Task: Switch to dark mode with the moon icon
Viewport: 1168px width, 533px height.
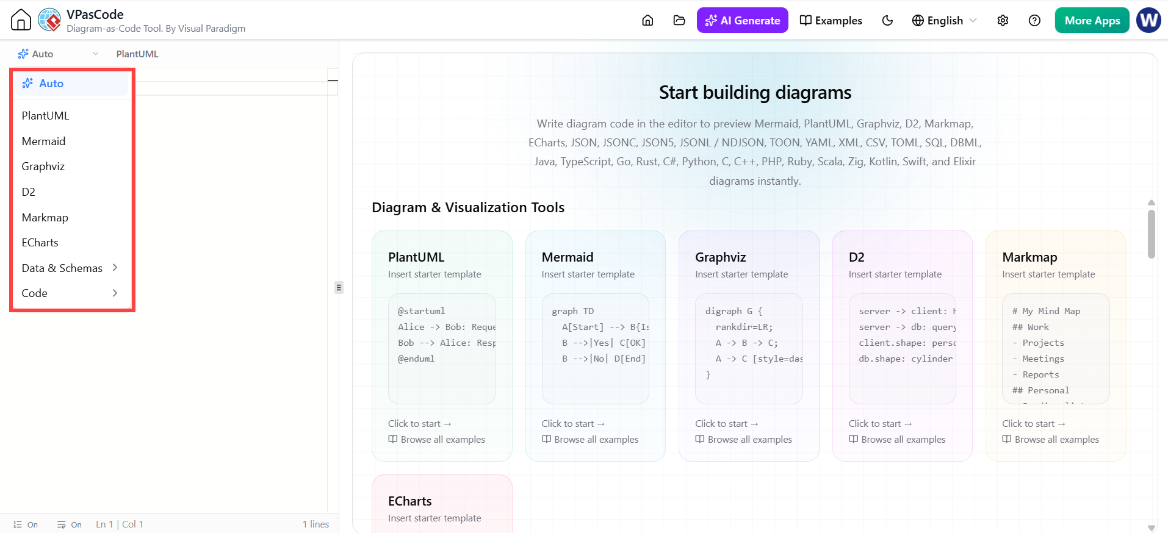Action: click(x=887, y=21)
